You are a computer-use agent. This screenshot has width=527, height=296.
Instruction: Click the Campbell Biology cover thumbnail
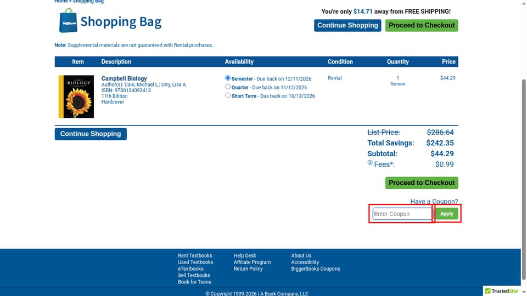click(76, 96)
